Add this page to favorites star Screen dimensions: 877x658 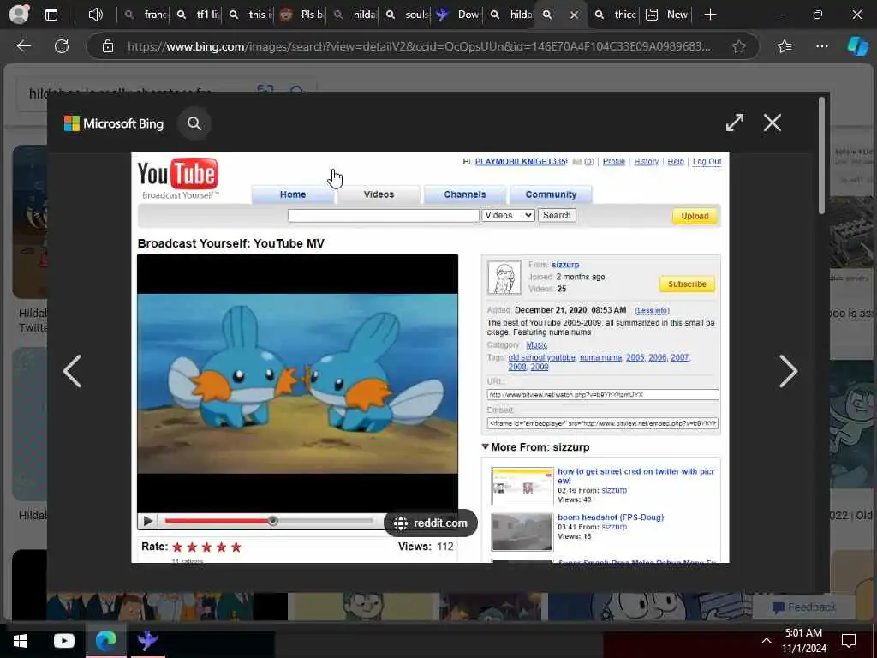(x=739, y=46)
